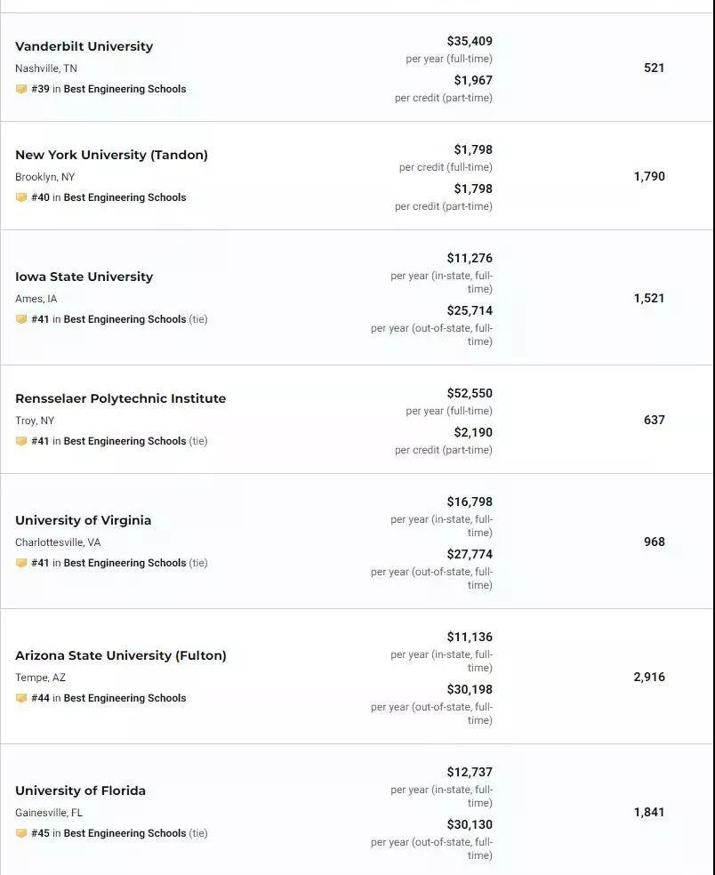This screenshot has height=875, width=715.
Task: Click Rensselaer's $52,550 full-time tuition
Action: [470, 393]
